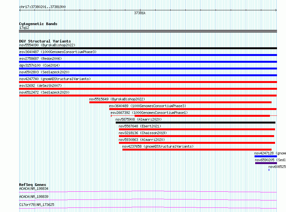This screenshot has height=212, width=286.
Task: Open the nsv3218136 Chaisson2019 label
Action: 143,133
